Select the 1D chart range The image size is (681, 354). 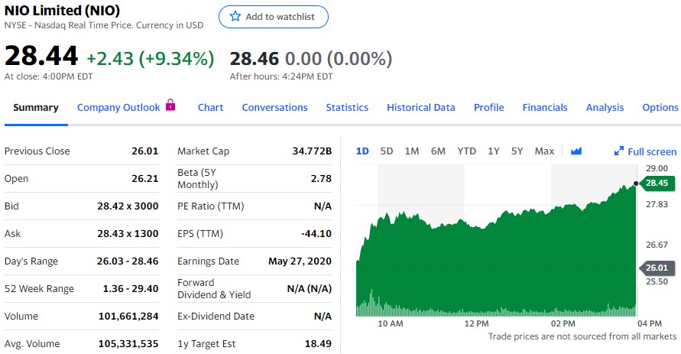(x=362, y=151)
